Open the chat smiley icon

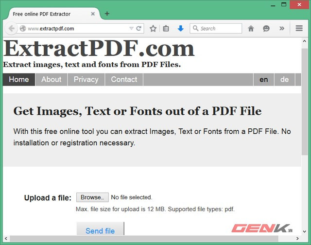(266, 29)
